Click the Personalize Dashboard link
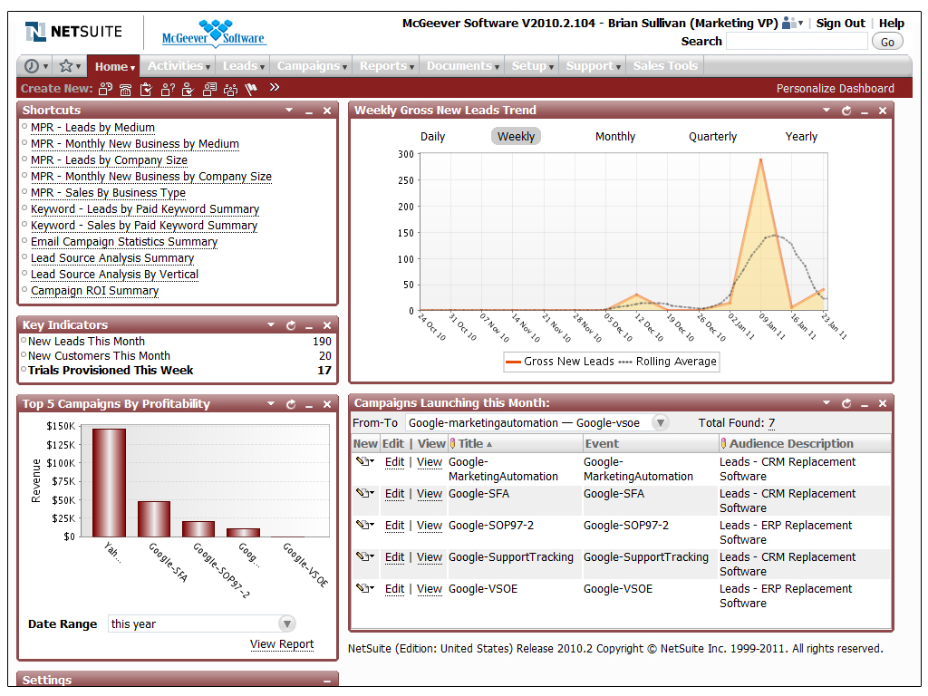This screenshot has height=696, width=928. [x=835, y=89]
